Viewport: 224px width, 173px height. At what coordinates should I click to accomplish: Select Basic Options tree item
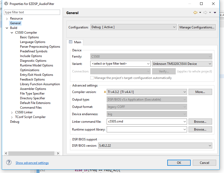(x=29, y=37)
